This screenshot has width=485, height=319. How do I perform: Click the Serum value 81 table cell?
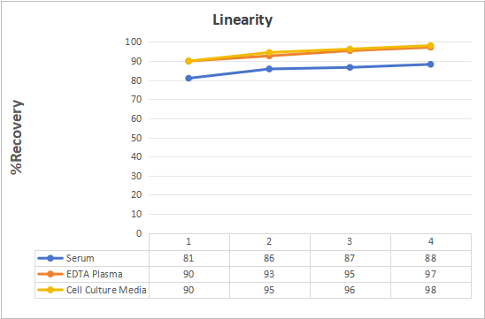click(x=189, y=258)
